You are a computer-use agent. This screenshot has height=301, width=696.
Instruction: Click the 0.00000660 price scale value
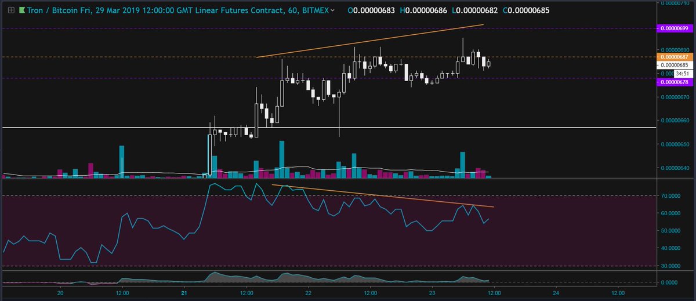[675, 121]
